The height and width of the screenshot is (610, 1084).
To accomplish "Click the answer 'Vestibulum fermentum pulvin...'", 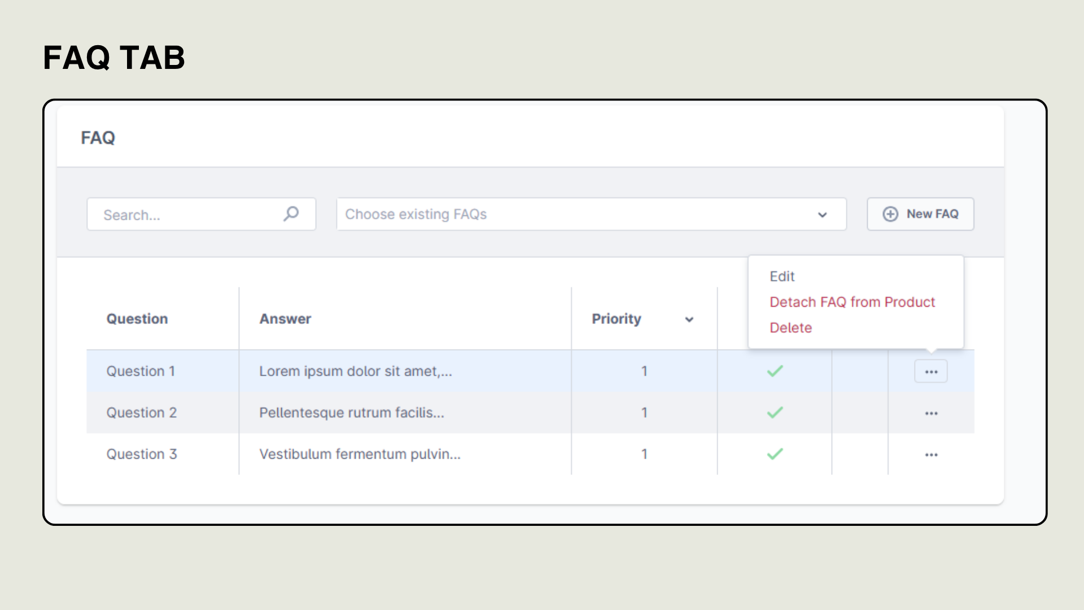I will click(360, 454).
